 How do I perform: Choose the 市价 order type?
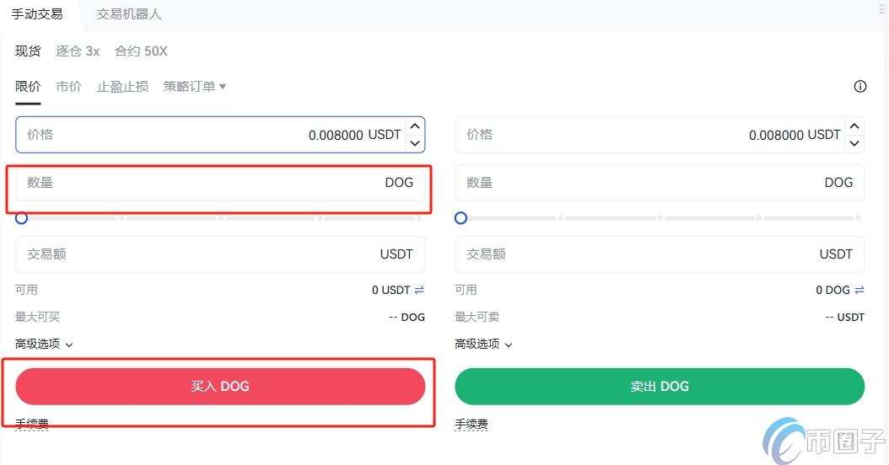tap(68, 87)
